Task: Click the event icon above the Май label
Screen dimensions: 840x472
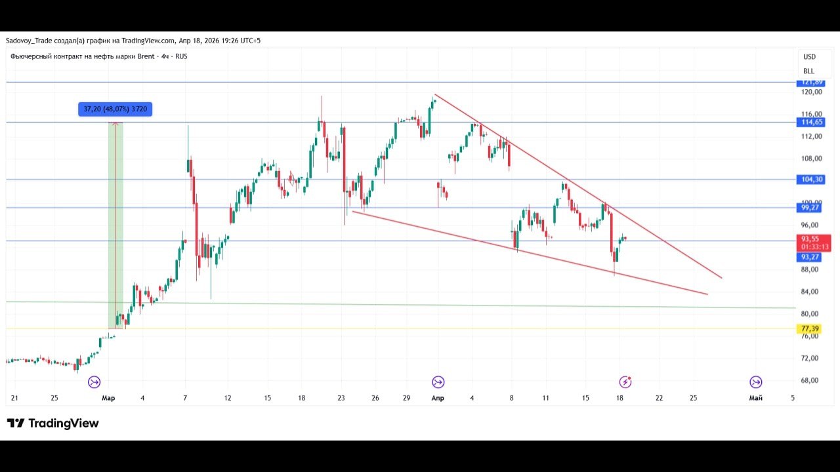Action: [x=756, y=382]
